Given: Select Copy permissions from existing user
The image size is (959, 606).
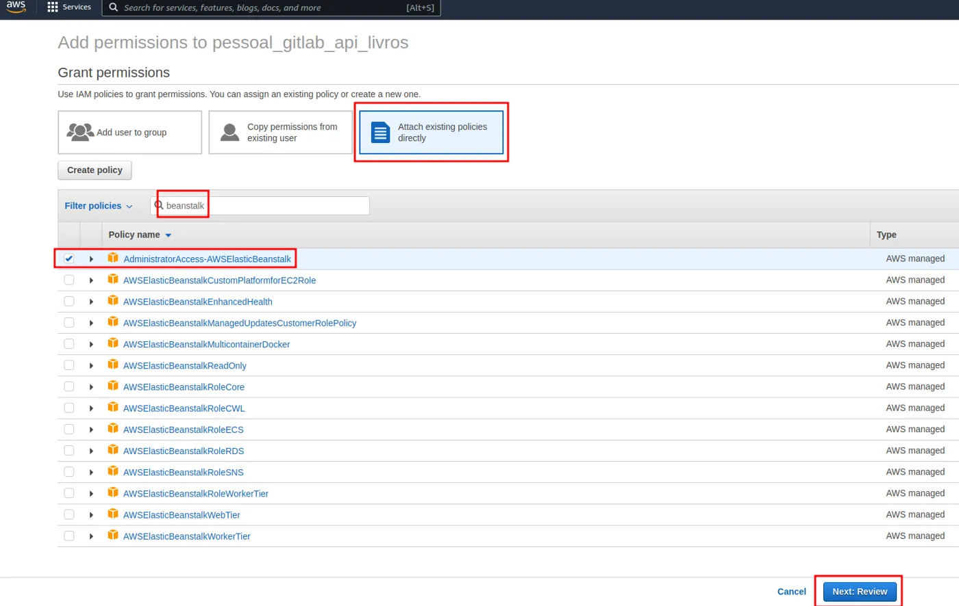Looking at the screenshot, I should (281, 133).
